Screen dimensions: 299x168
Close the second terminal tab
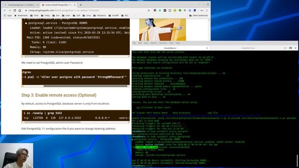click(x=285, y=48)
